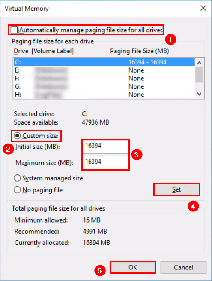Viewport: 212px width, 281px height.
Task: Close the Virtual Memory window
Action: (x=203, y=8)
